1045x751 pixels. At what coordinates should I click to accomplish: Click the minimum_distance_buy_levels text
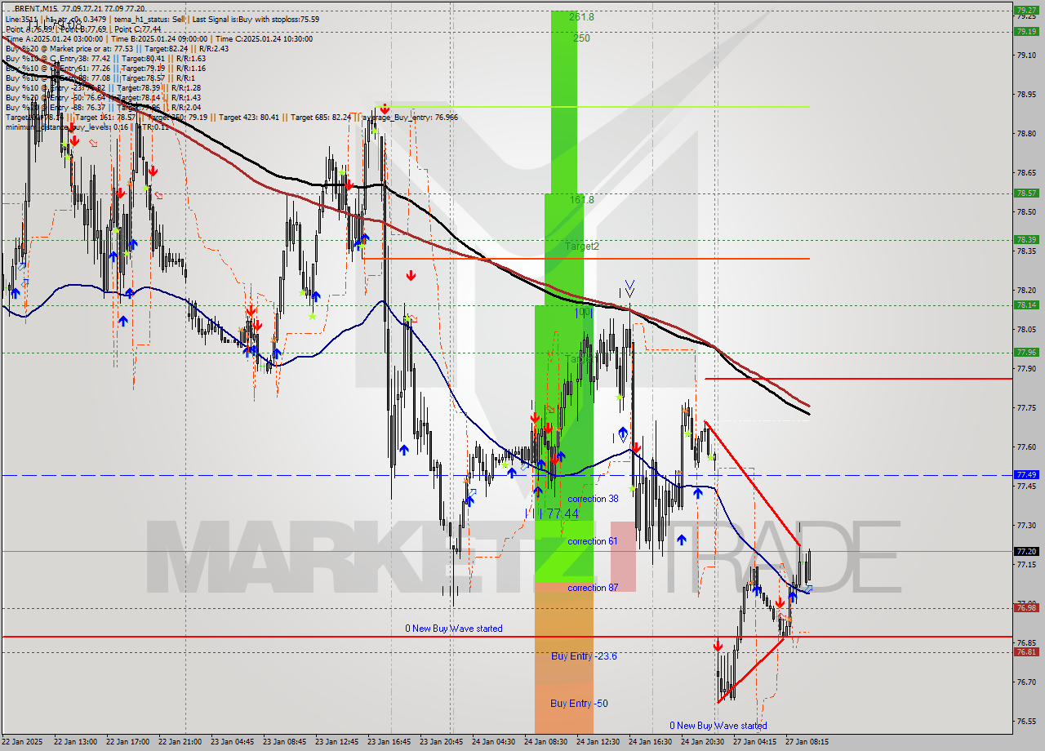[67, 127]
